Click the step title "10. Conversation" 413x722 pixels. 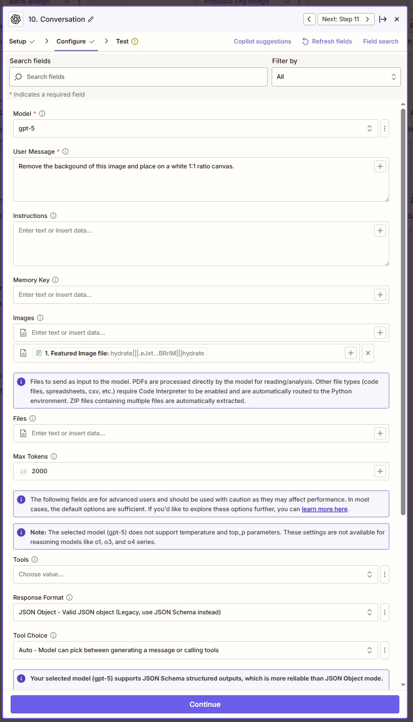tap(57, 19)
